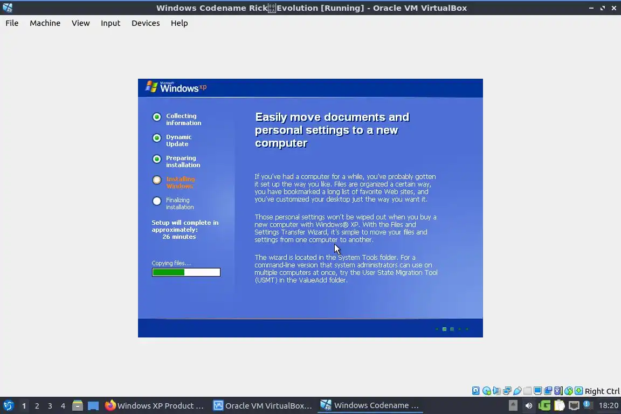Click the blue show desktop icon

point(93,405)
